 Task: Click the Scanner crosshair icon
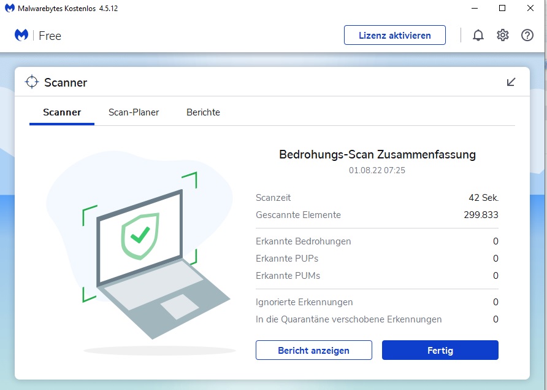[x=32, y=82]
